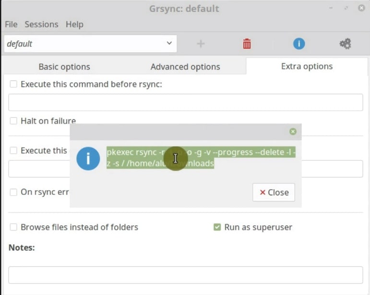The height and width of the screenshot is (295, 370).
Task: Minimize the Grsync window
Action: (331, 8)
